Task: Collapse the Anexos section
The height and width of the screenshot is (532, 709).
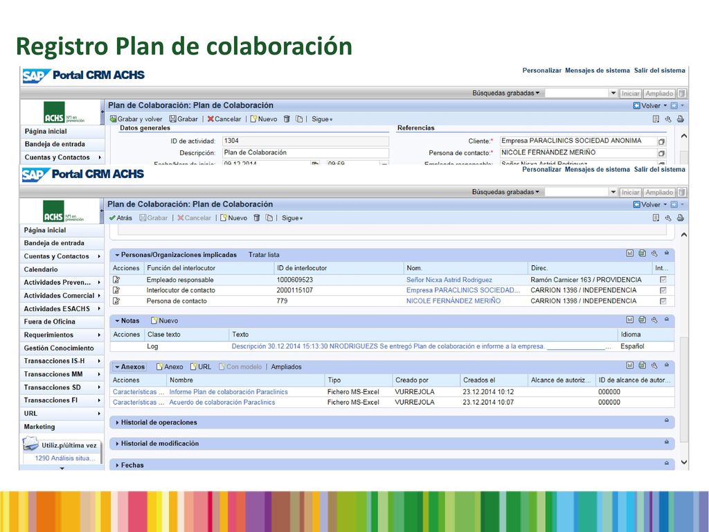Action: [117, 367]
